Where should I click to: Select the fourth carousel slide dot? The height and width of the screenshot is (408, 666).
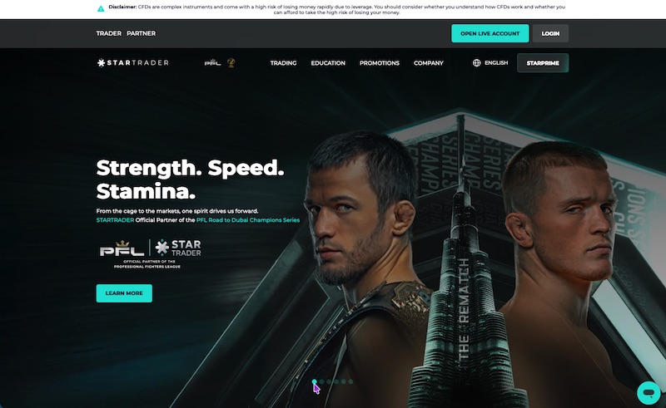pos(336,381)
